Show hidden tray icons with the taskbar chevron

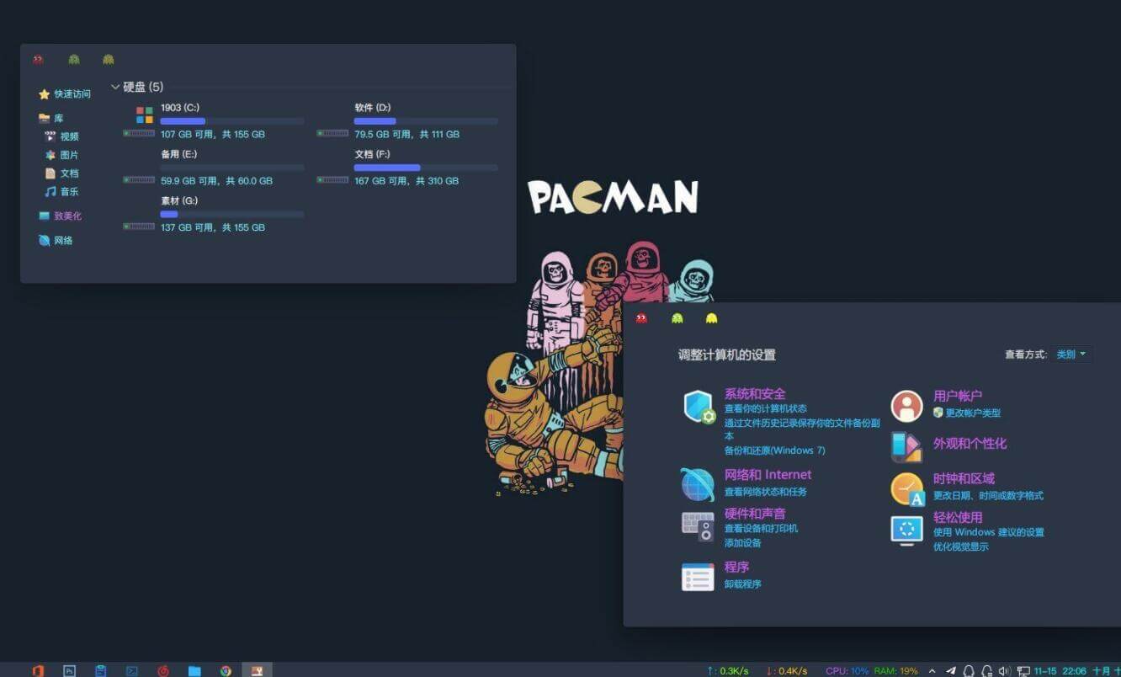click(x=932, y=671)
